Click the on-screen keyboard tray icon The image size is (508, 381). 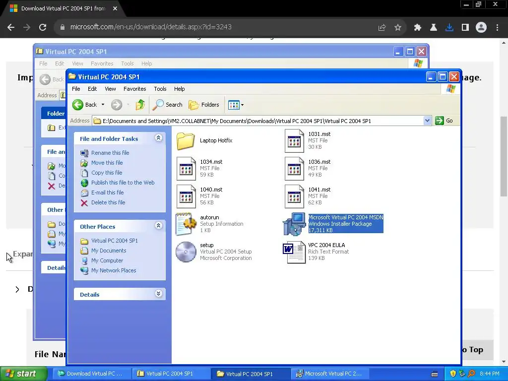pyautogui.click(x=435, y=374)
